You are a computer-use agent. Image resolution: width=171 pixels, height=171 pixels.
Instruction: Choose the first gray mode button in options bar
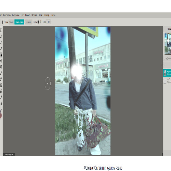[x=11, y=22]
